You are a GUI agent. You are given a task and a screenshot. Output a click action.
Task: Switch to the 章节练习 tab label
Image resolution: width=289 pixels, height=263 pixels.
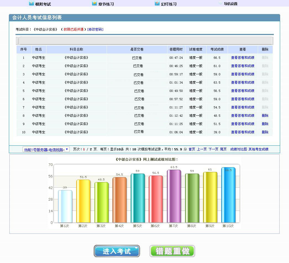106,4
